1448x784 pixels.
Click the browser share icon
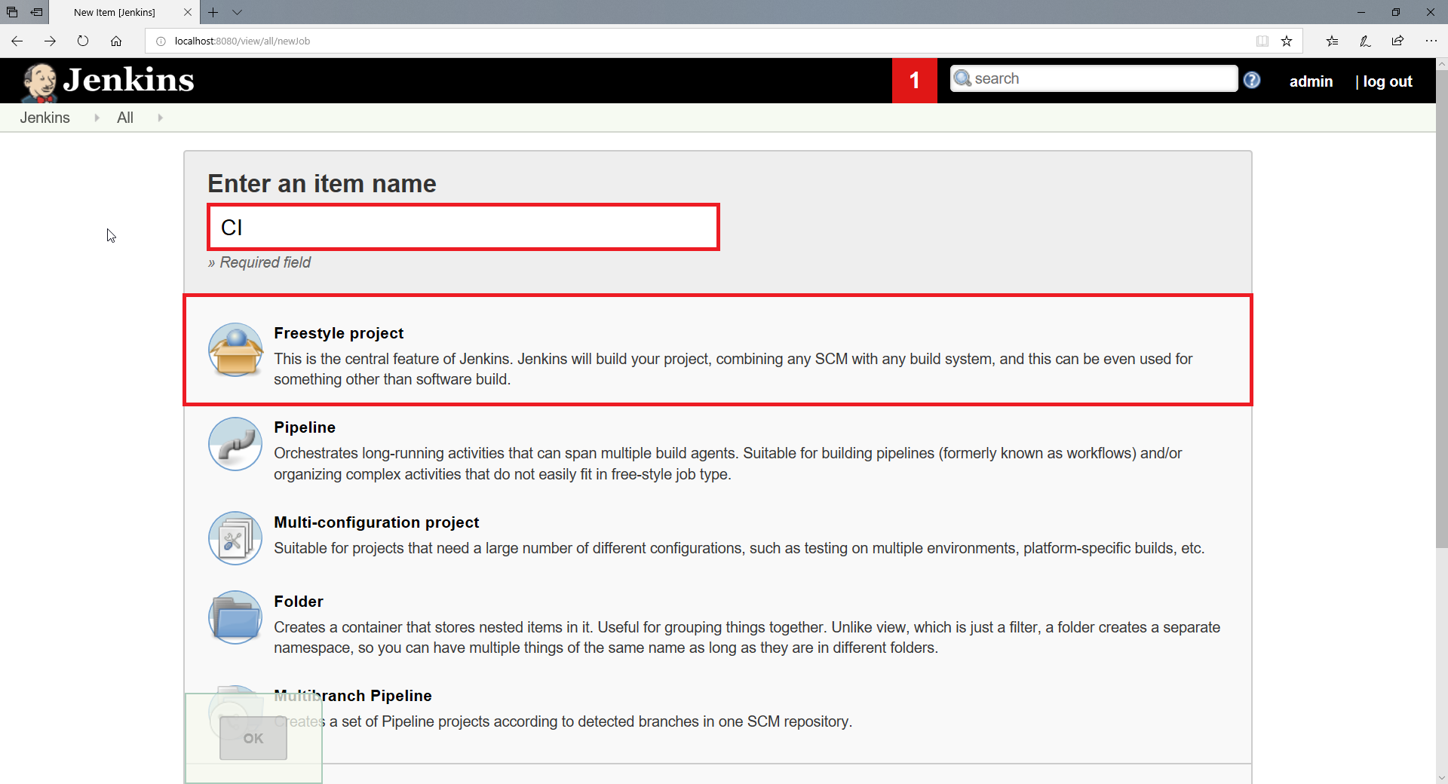(x=1398, y=41)
